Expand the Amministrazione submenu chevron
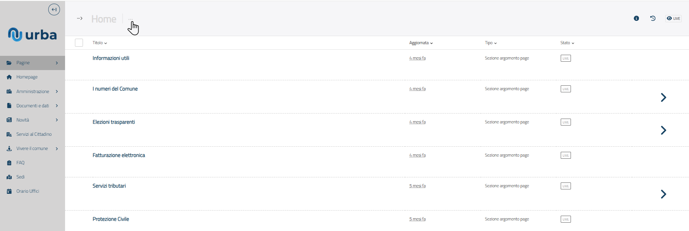 (x=57, y=92)
